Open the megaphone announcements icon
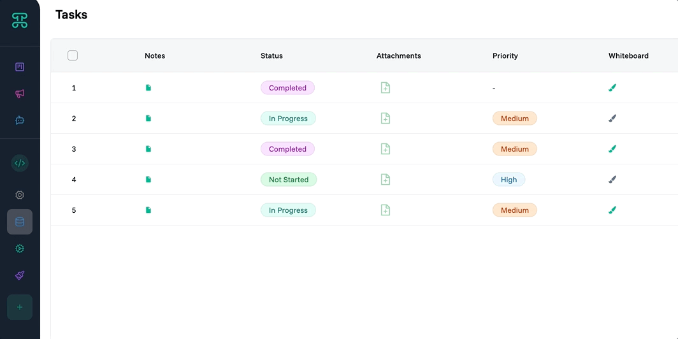This screenshot has width=678, height=339. pyautogui.click(x=20, y=94)
